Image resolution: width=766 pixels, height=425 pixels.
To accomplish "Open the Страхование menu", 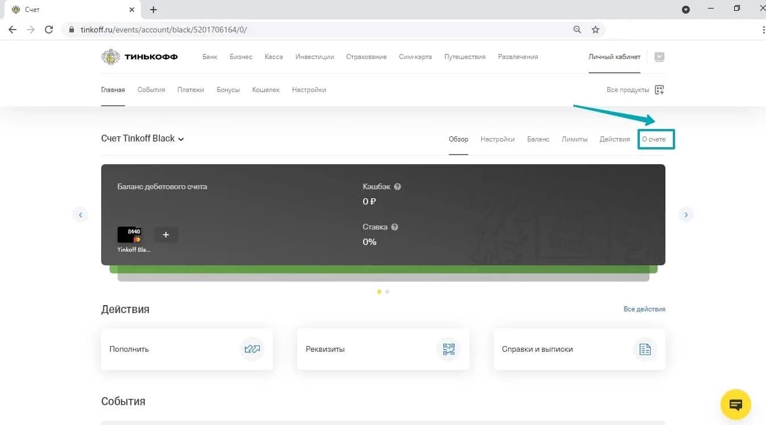I will click(x=366, y=57).
